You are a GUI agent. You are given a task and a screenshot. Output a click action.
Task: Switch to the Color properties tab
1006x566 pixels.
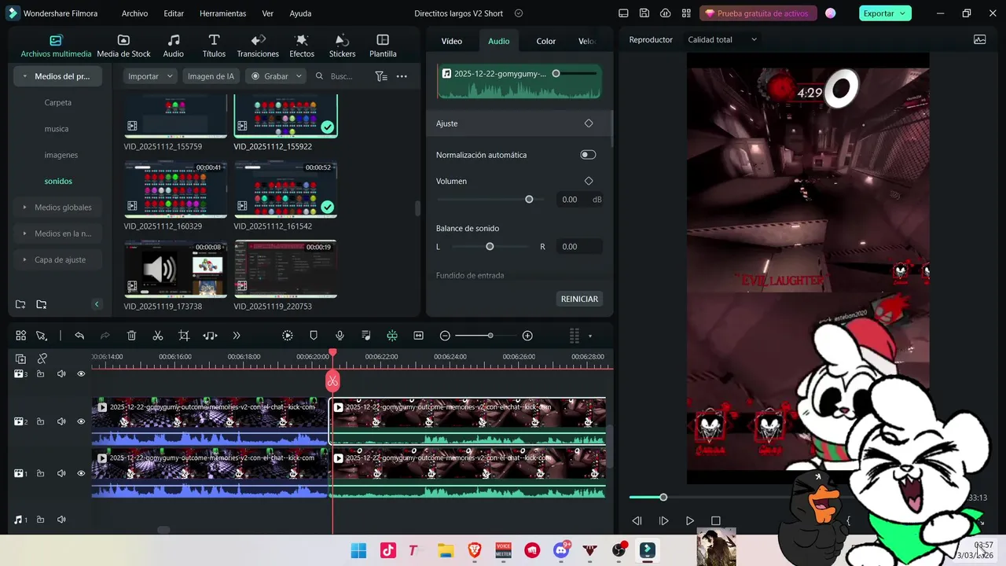(546, 41)
